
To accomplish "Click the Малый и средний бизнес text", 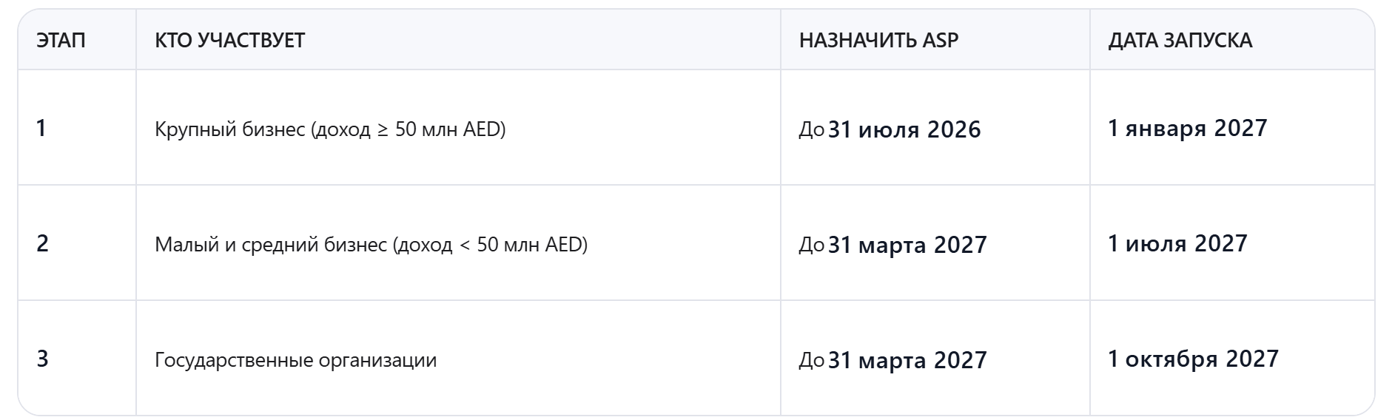I will (x=271, y=245).
